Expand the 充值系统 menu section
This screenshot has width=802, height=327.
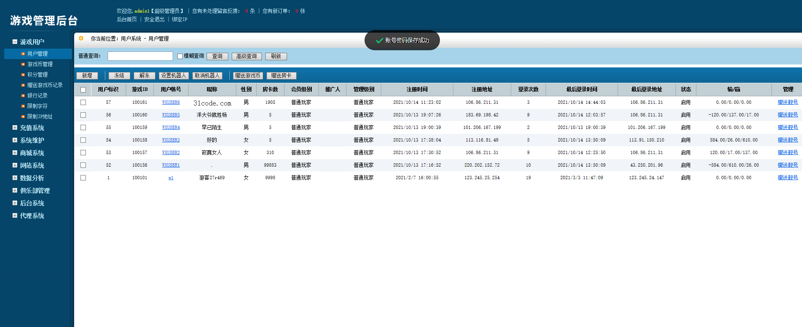coord(15,128)
